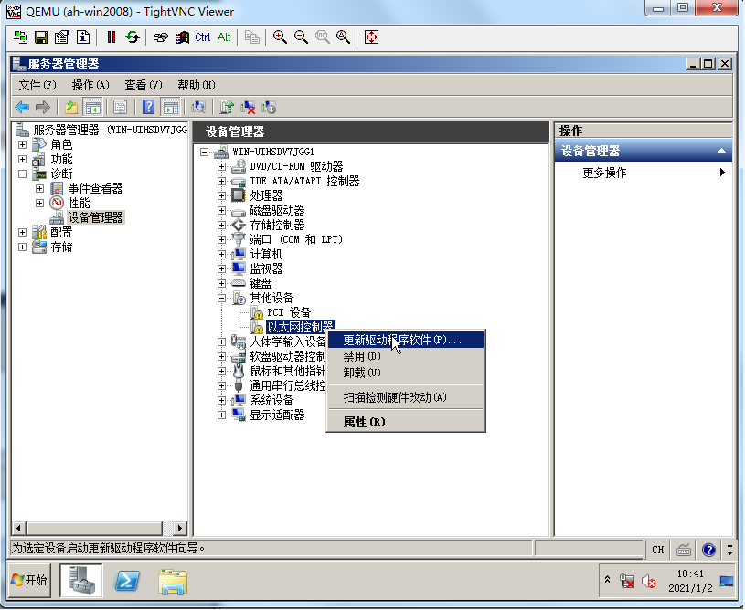Click the refresh screen icon in VNC toolbar
The width and height of the screenshot is (745, 610).
(x=133, y=37)
